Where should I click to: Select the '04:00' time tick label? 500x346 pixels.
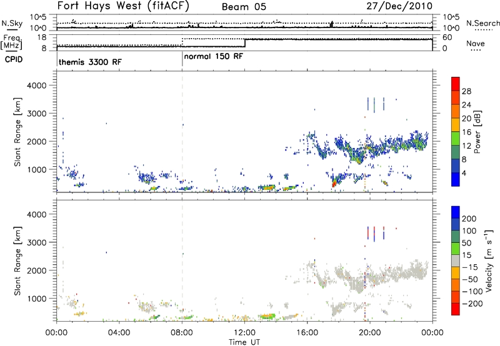tap(119, 333)
